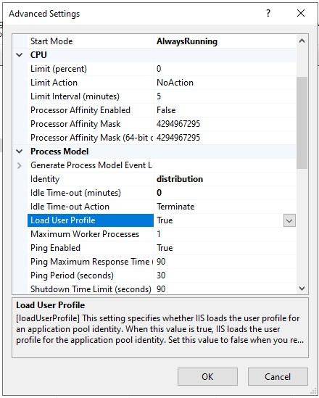Viewport: 319px width, 398px height.
Task: Select the Maximum Worker Processes row
Action: point(162,234)
